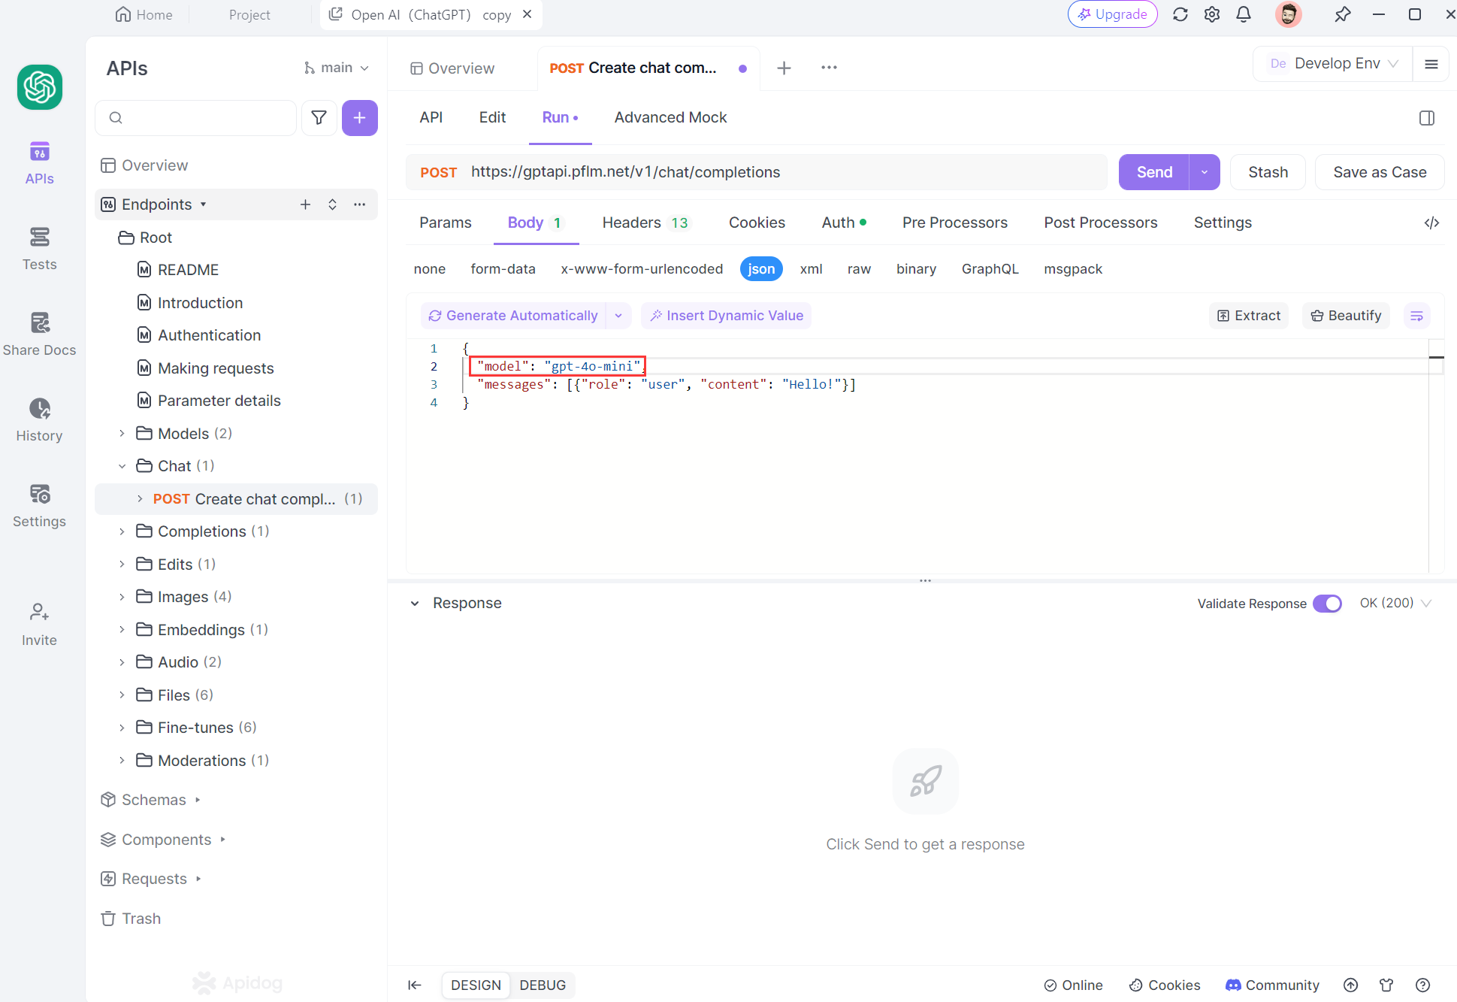Open the History sidebar panel
Image resolution: width=1457 pixels, height=1002 pixels.
coord(39,419)
